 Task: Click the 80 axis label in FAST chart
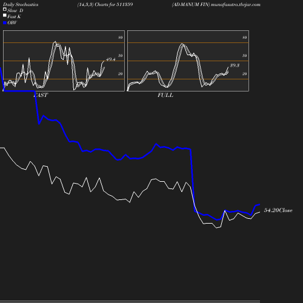121,38
